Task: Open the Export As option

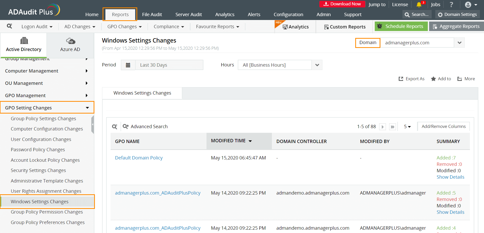Action: point(411,79)
